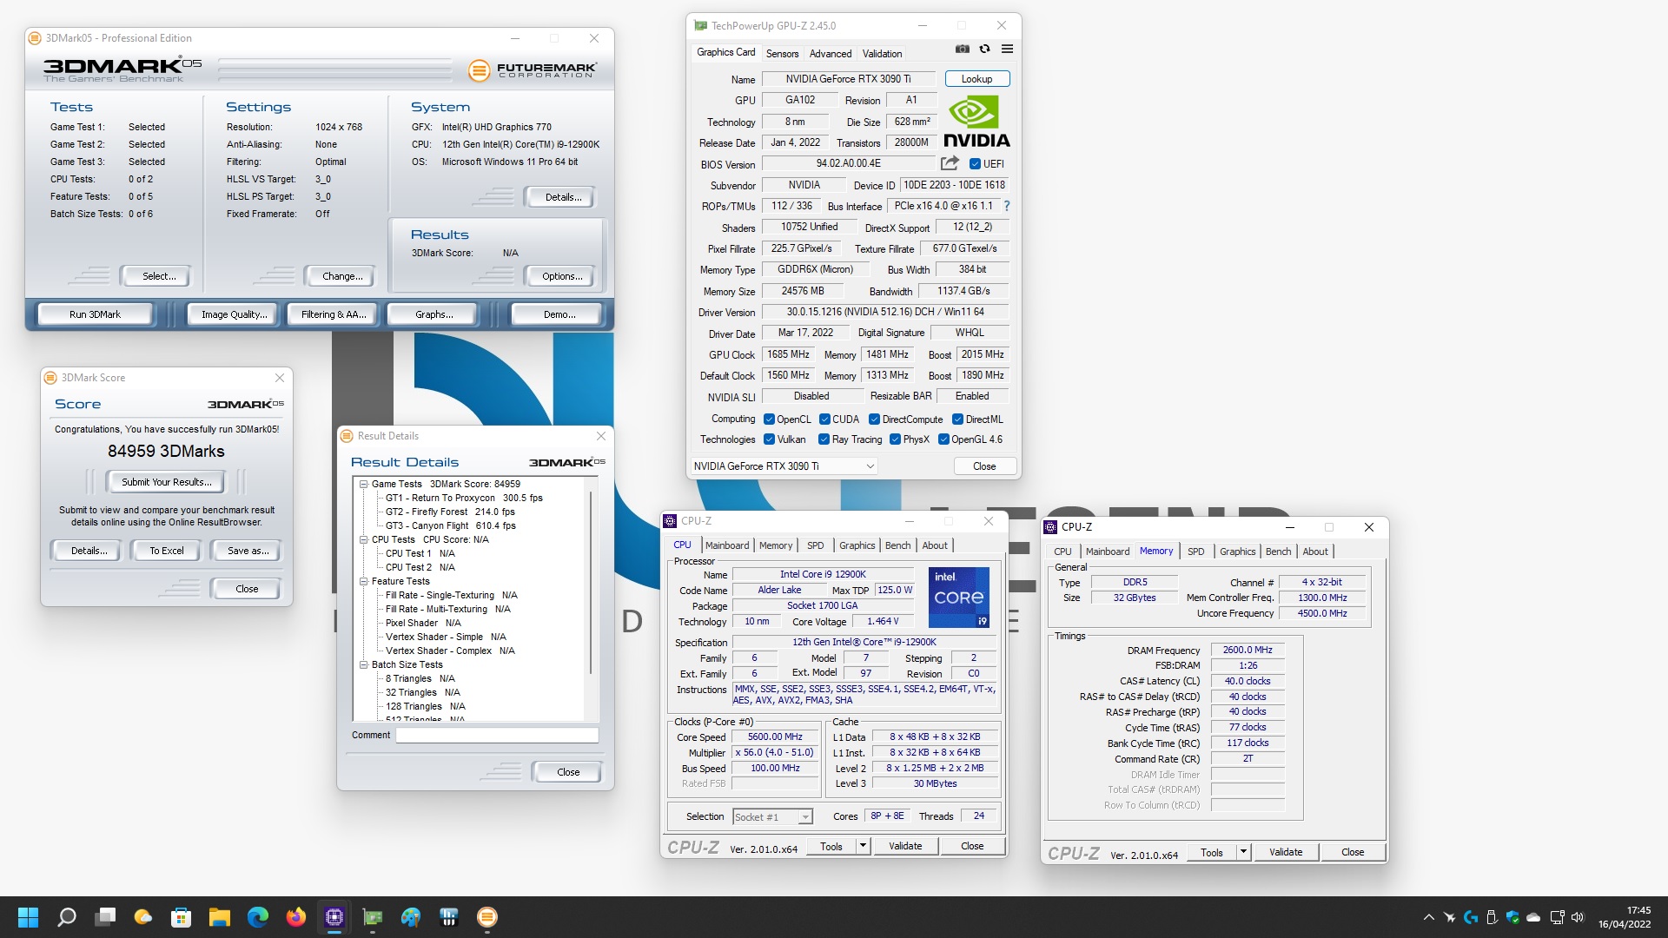This screenshot has width=1668, height=938.
Task: Take a GPU-Z screenshot with the camera icon
Action: (963, 50)
